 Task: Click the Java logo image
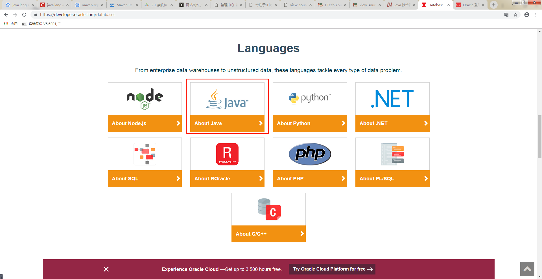tap(227, 99)
